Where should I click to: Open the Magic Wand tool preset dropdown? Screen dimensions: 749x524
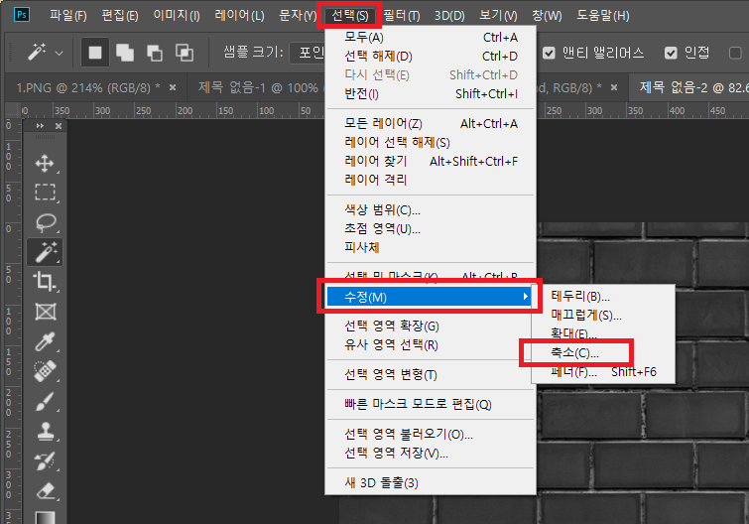(x=59, y=53)
